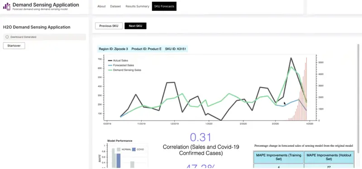Click the SKU ID: K3151 tag
The width and height of the screenshot is (362, 169).
click(176, 49)
